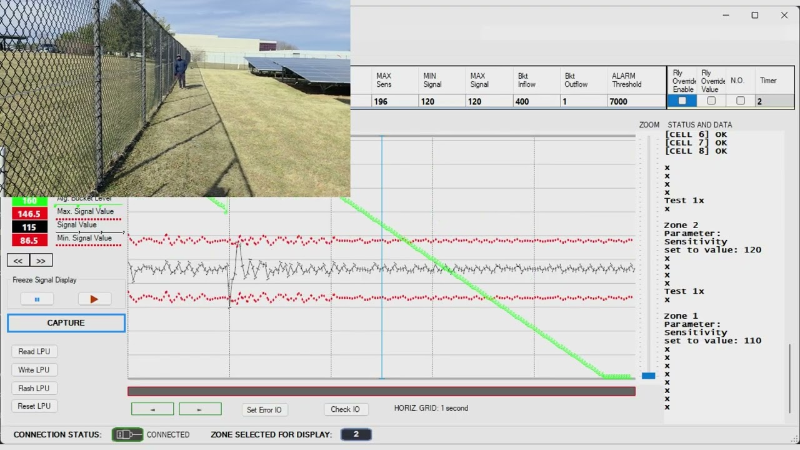Click the Min. Signal Value readout 86.5
Viewport: 800px width, 450px height.
(29, 241)
